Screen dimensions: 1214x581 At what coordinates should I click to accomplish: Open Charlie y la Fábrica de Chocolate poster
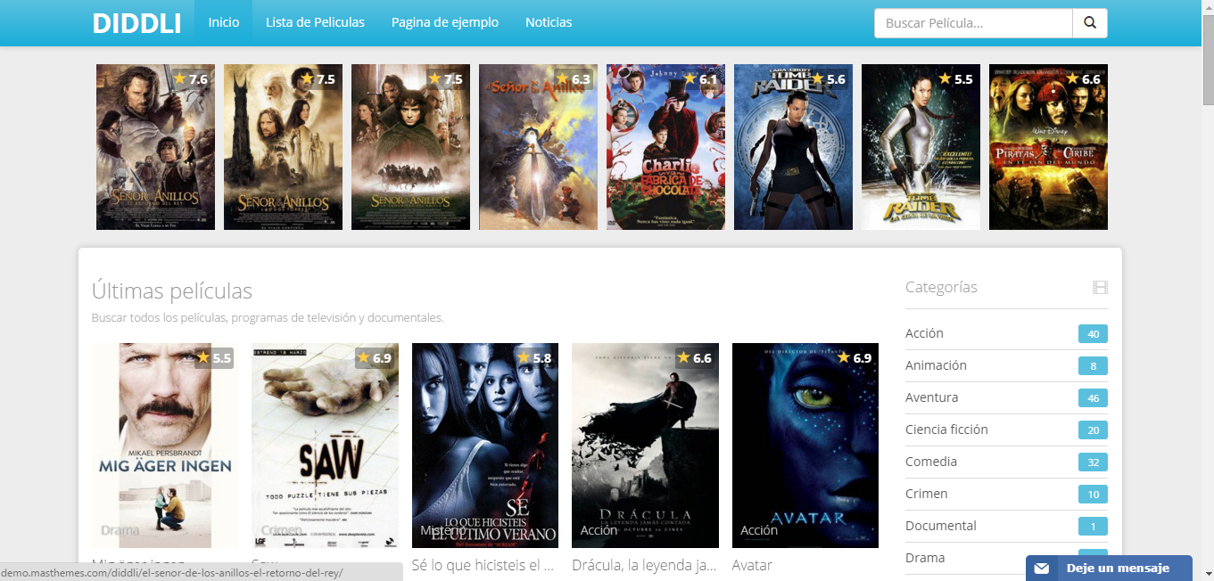tap(665, 147)
